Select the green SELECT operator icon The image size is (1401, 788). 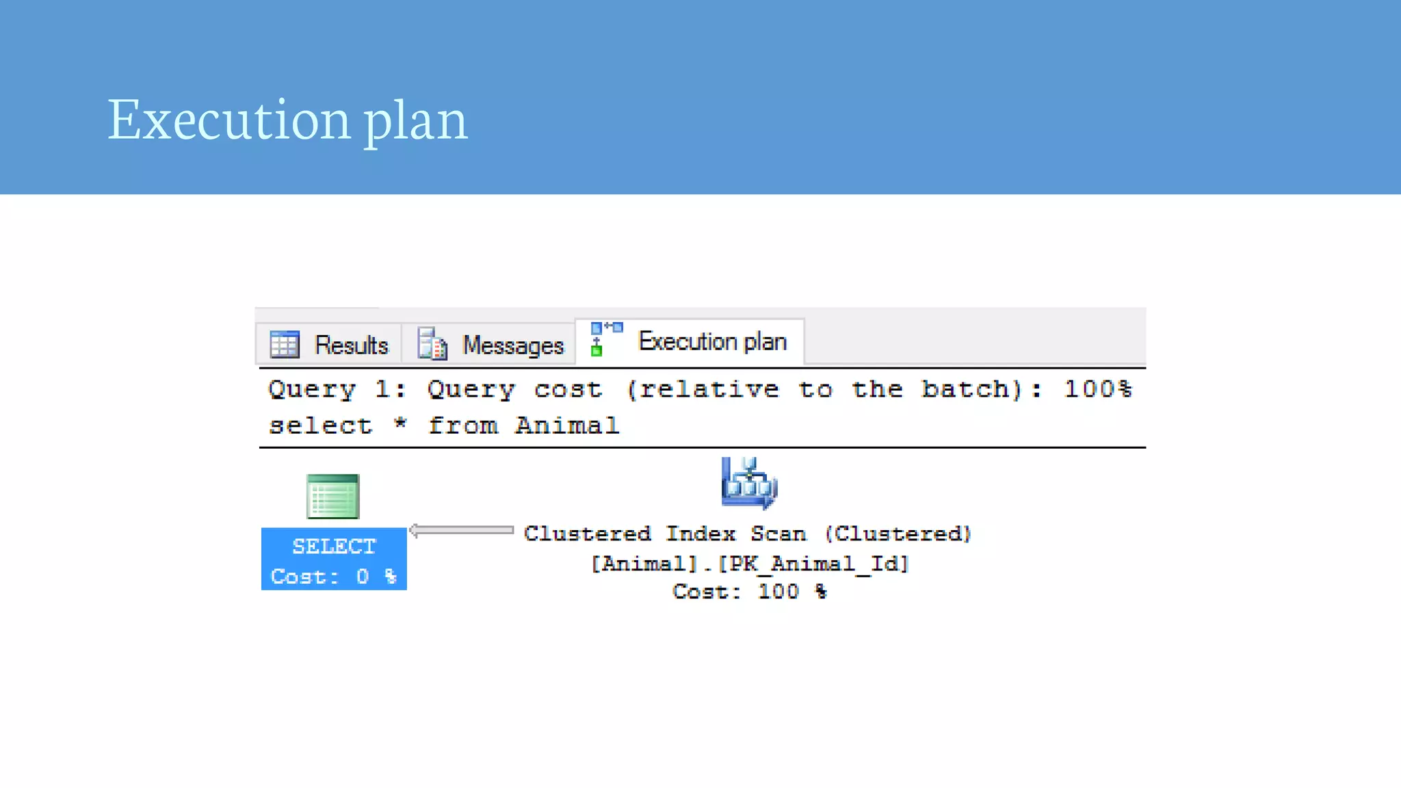click(333, 496)
